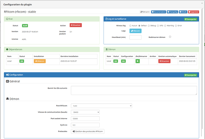Click the Dépendances circle icon
The image size is (205, 139).
coord(7,49)
